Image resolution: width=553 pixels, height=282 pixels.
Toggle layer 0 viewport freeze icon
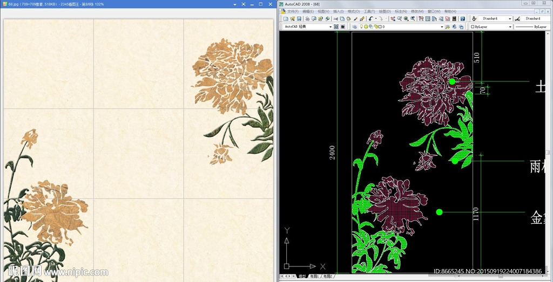(370, 27)
